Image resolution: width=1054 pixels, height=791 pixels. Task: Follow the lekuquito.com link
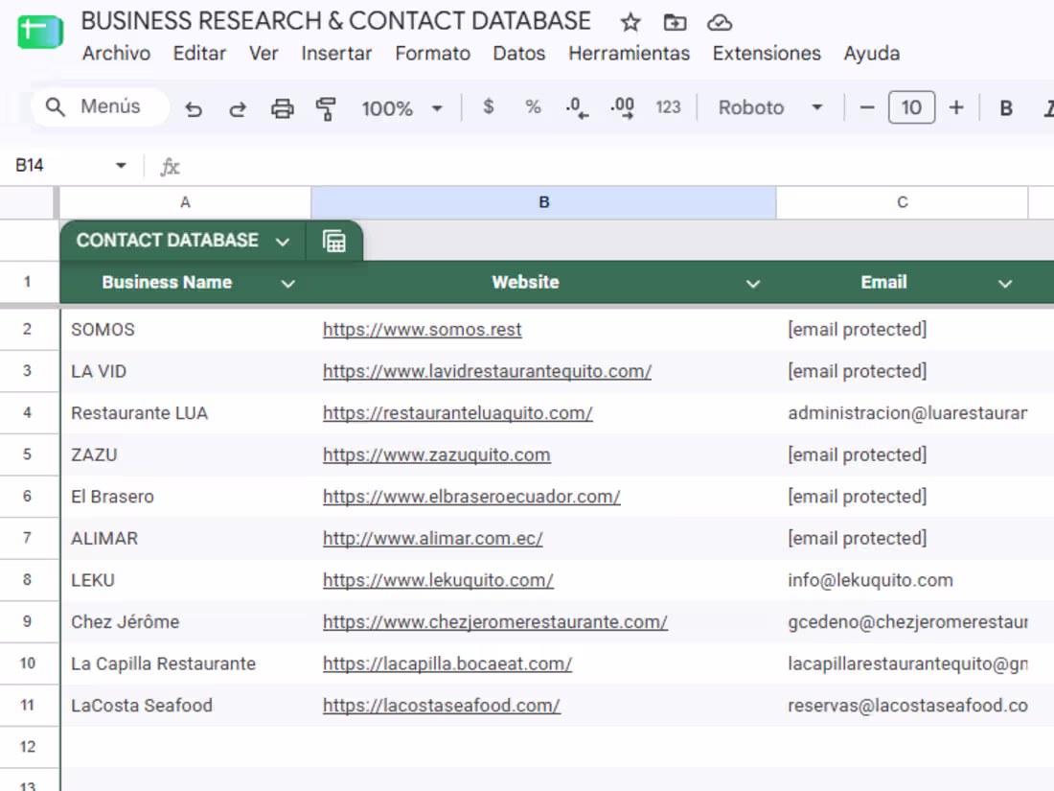[438, 580]
